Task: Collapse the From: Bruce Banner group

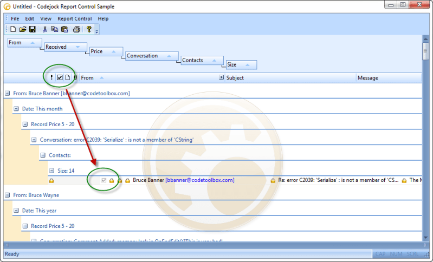Action: pyautogui.click(x=8, y=94)
